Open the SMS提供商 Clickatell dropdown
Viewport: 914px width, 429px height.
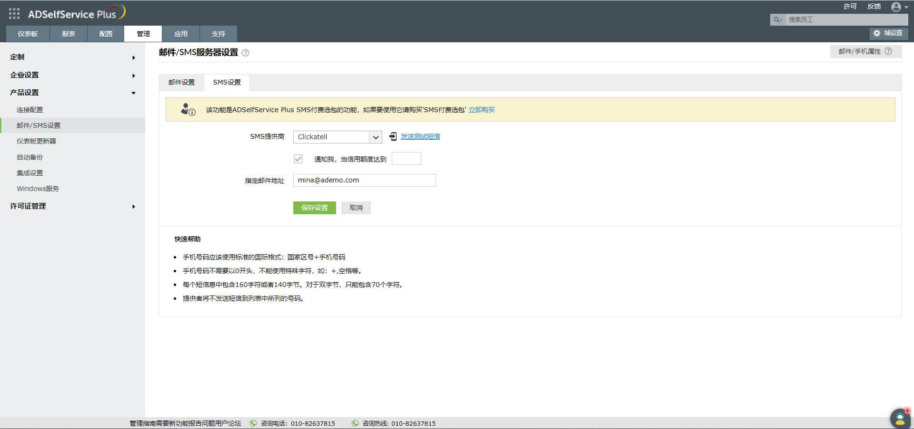[x=338, y=137]
